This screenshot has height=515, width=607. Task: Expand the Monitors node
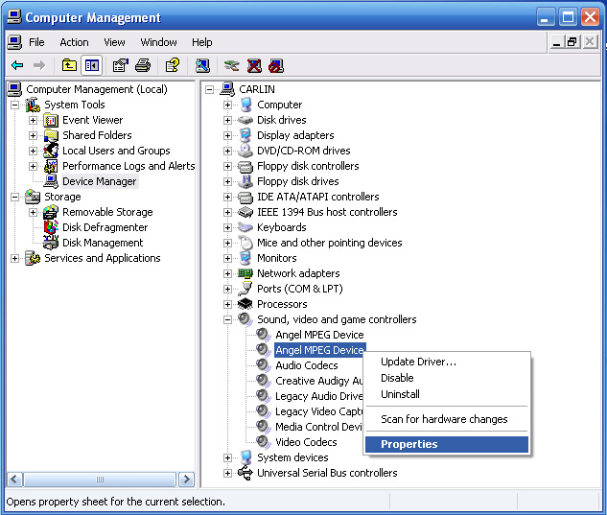tap(227, 258)
